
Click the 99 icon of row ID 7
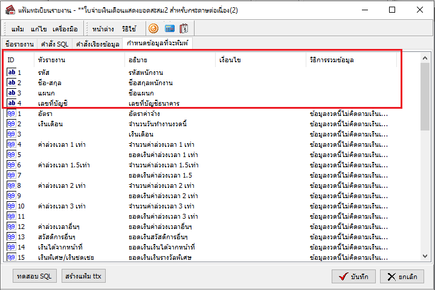coord(11,175)
